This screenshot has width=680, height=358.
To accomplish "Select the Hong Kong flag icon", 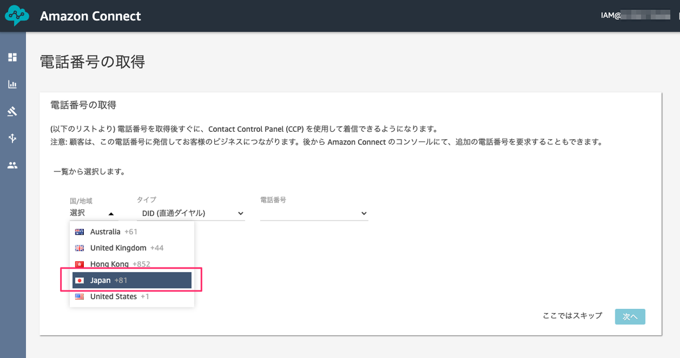I will 79,264.
